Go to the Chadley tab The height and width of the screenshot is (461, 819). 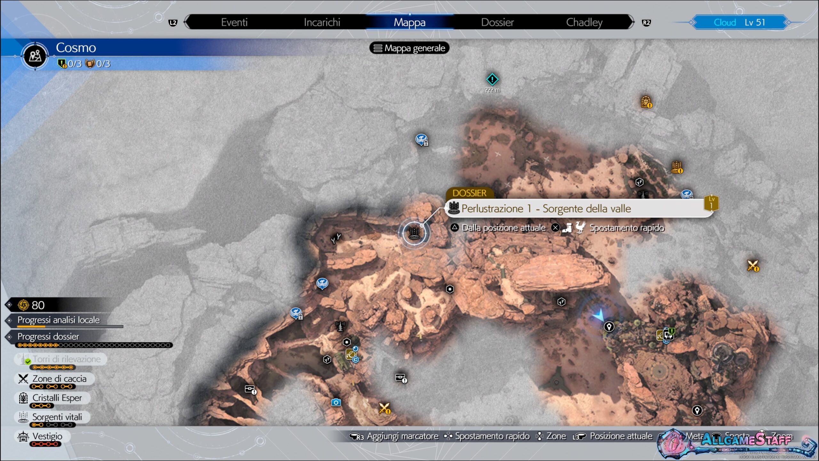point(584,22)
